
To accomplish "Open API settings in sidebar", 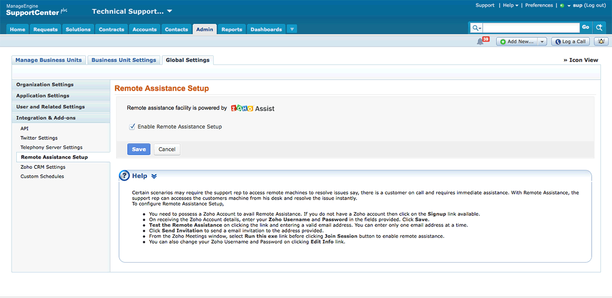I will coord(24,129).
